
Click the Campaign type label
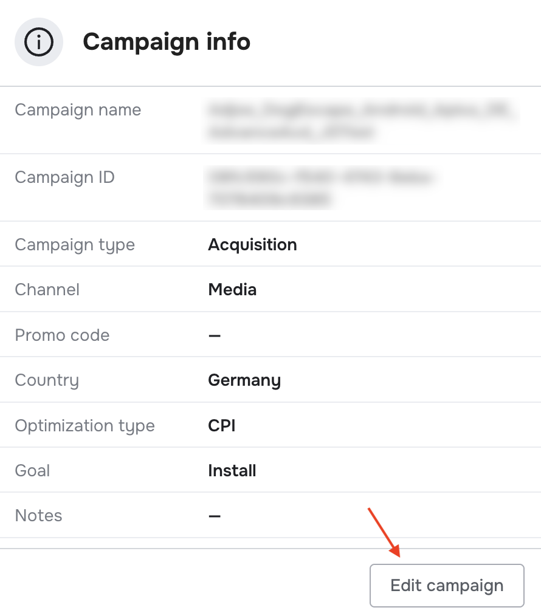[75, 245]
